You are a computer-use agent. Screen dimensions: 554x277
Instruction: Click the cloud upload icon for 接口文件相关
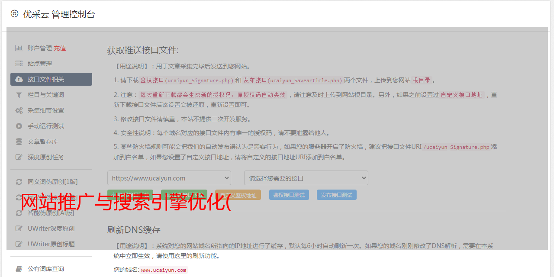tap(19, 79)
